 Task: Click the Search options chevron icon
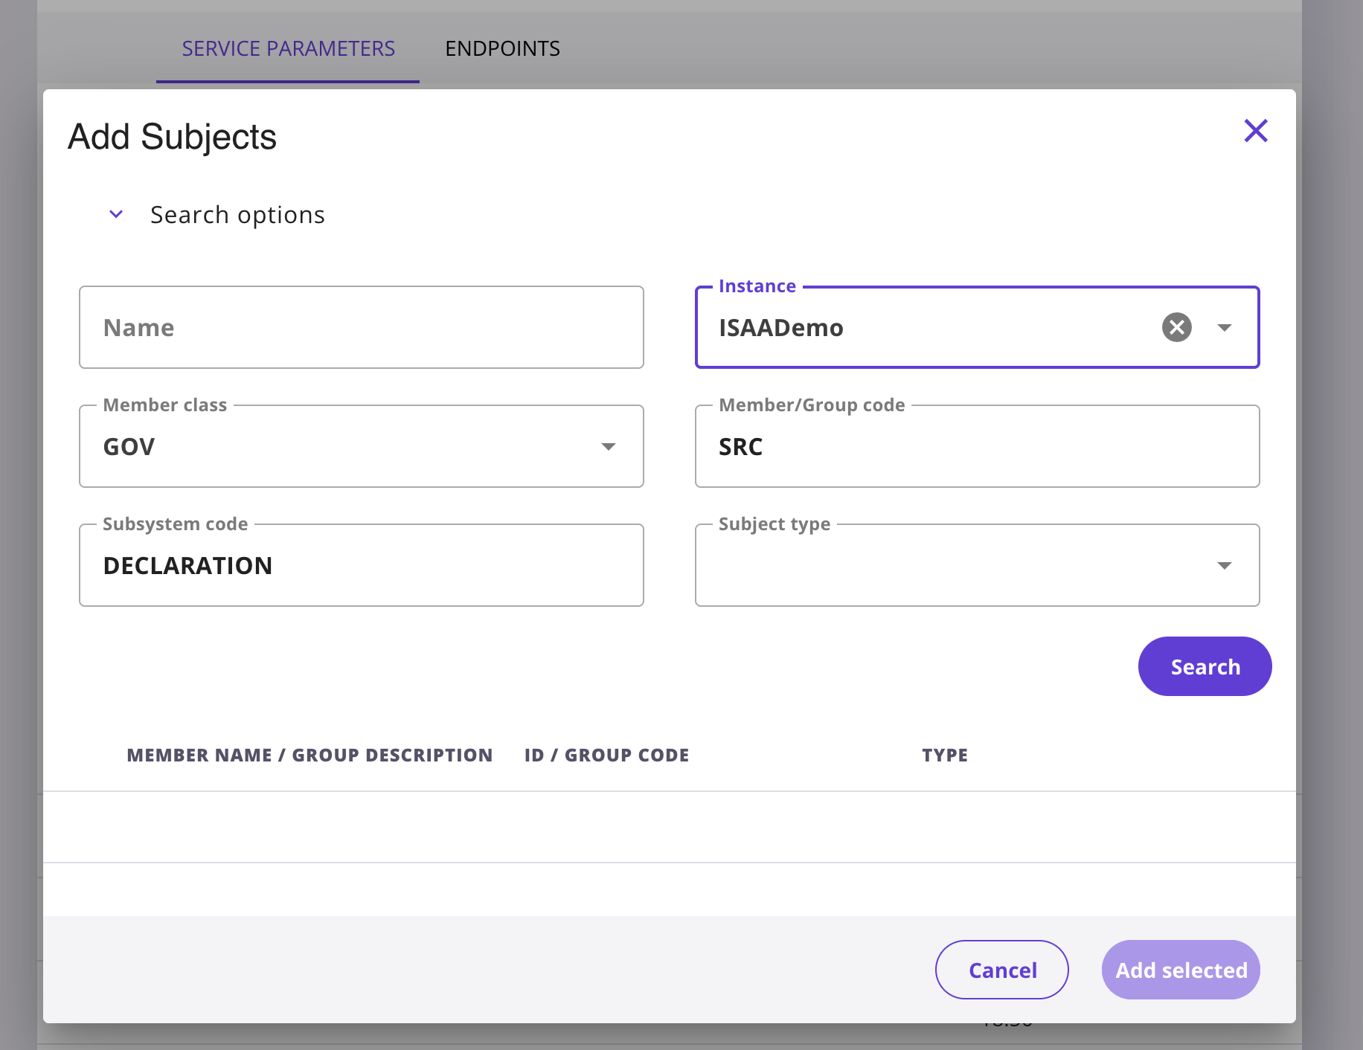pos(115,214)
